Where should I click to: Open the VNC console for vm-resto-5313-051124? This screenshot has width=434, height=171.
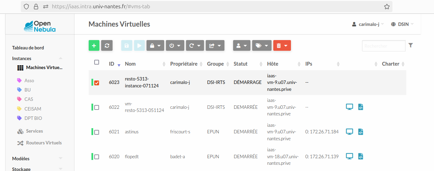(x=349, y=107)
